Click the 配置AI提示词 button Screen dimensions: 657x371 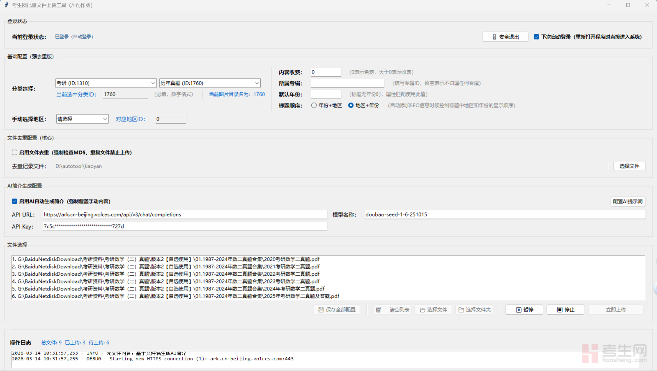click(627, 201)
